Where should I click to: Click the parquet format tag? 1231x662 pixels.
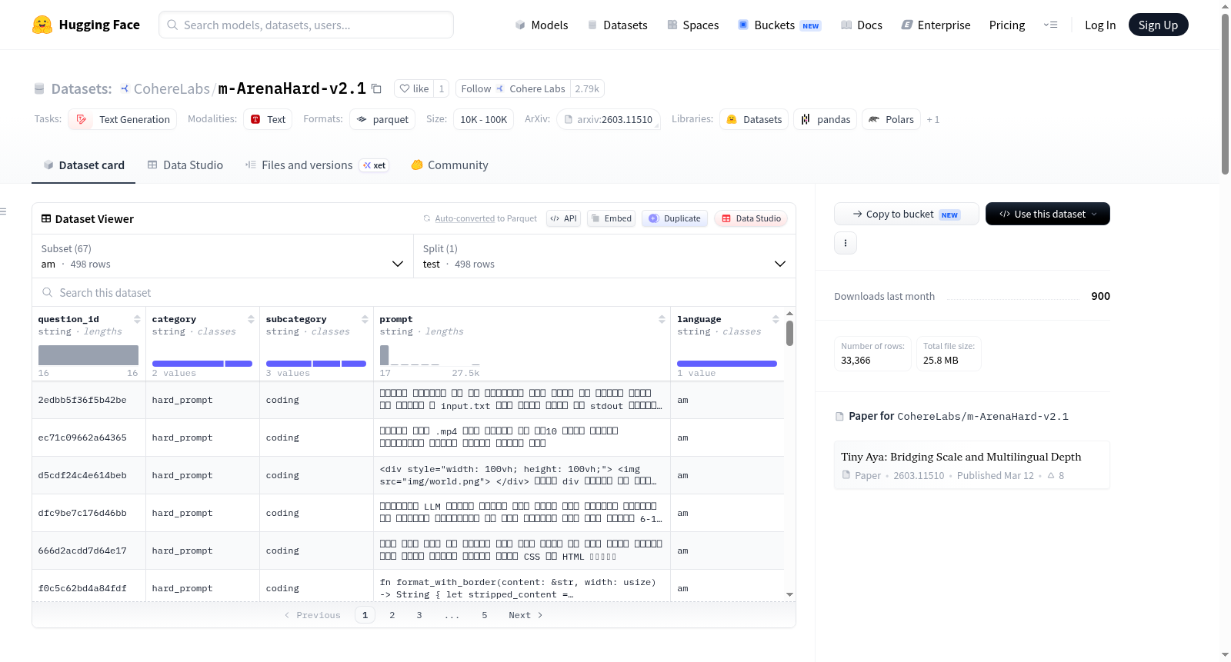click(x=382, y=119)
